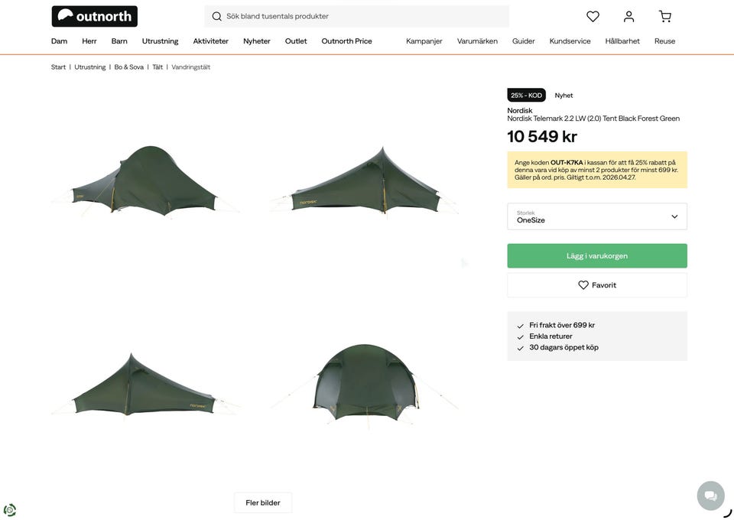Toggle Favorit for this tent

[596, 285]
